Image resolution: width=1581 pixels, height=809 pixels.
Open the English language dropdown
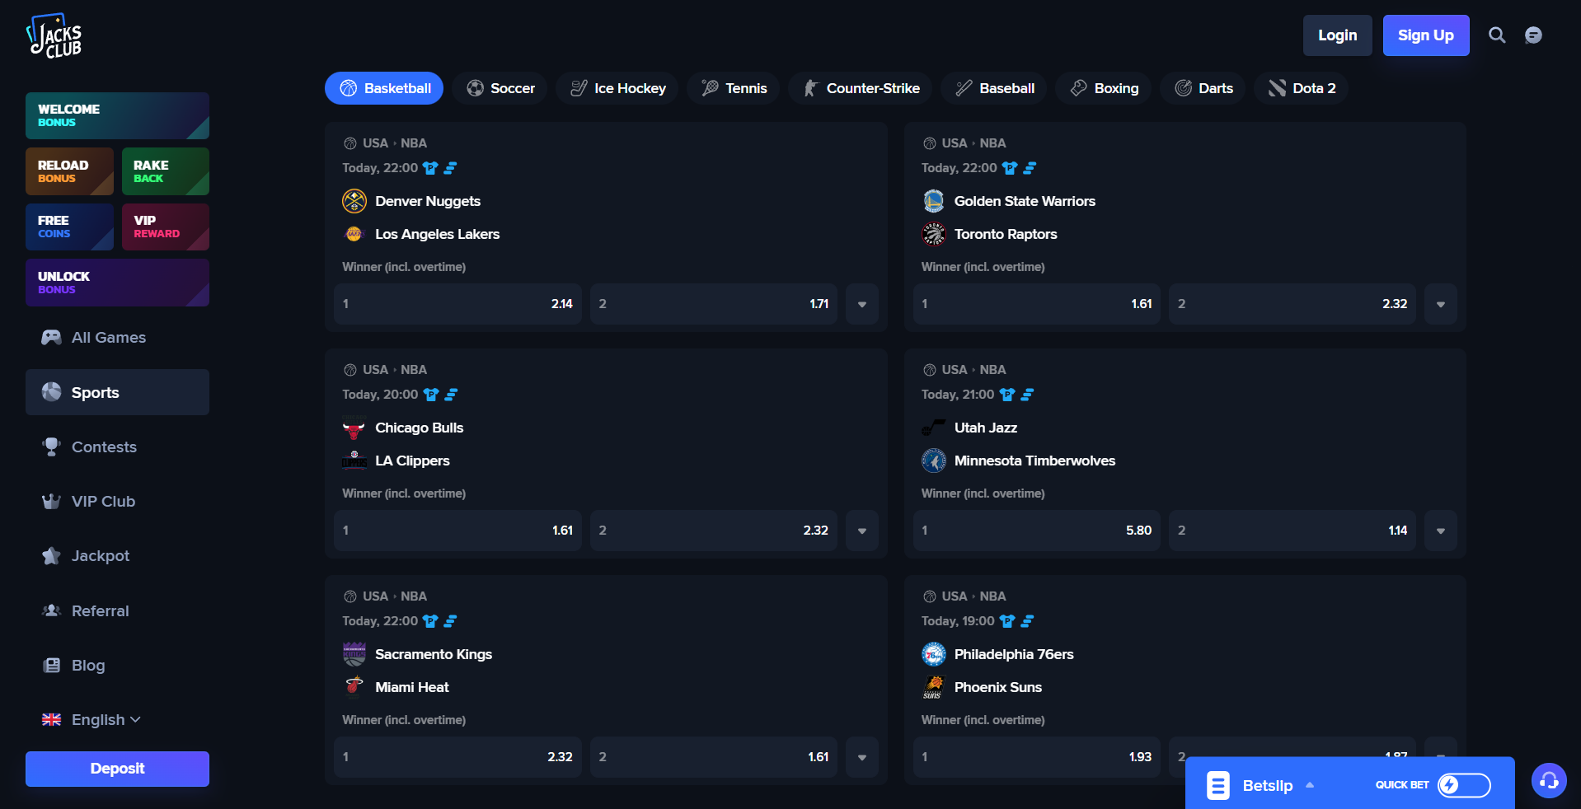[91, 720]
